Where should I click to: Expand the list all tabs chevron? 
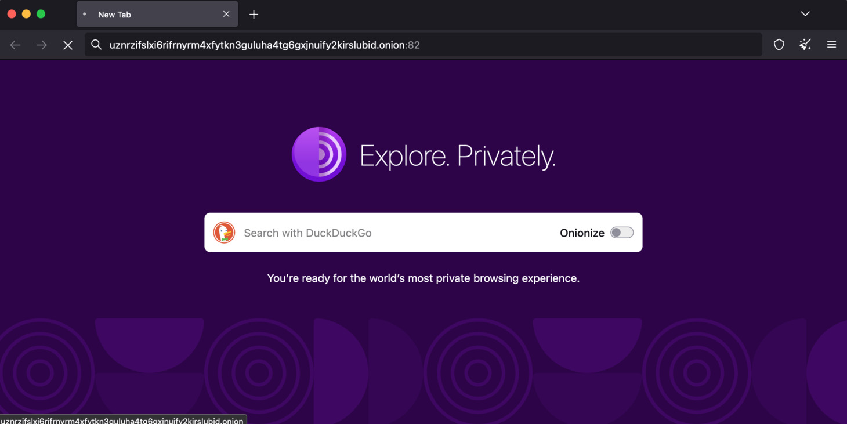[x=805, y=14]
